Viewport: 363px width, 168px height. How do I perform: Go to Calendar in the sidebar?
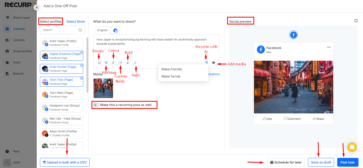click(x=18, y=29)
